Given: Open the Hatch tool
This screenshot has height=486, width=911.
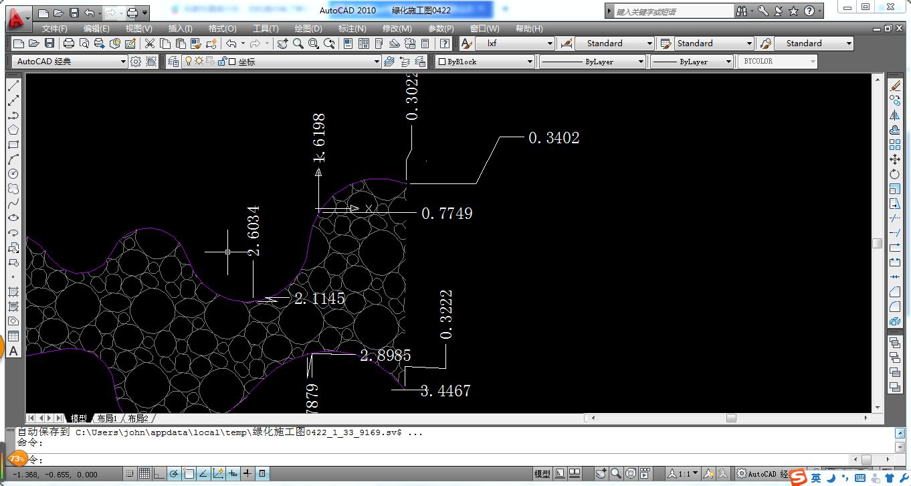Looking at the screenshot, I should [x=13, y=292].
